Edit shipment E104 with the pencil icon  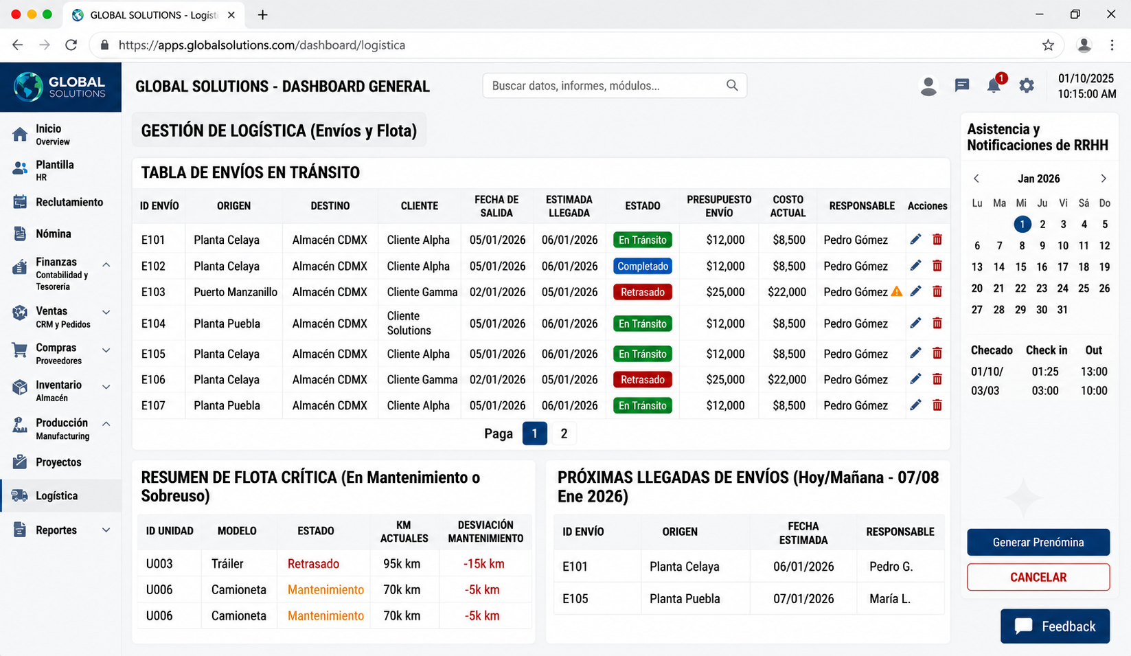(x=915, y=323)
